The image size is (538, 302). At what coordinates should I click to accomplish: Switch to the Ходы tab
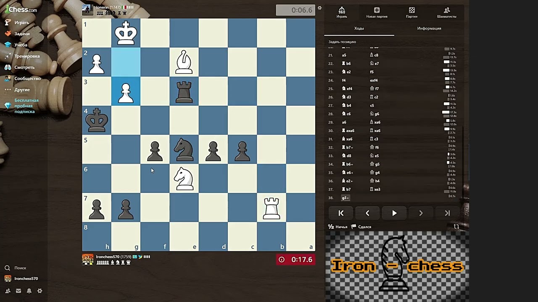(359, 29)
